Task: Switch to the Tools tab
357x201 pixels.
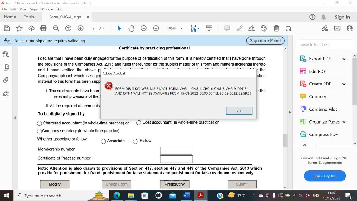Action: pyautogui.click(x=29, y=17)
